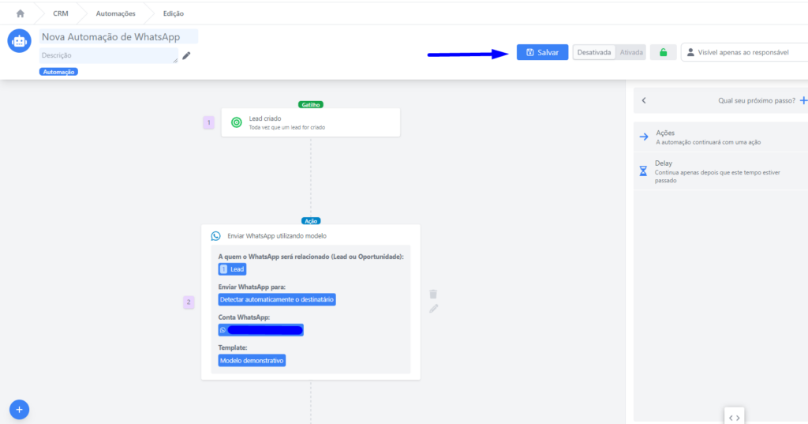808x424 pixels.
Task: Click pencil icon beside description field
Action: click(x=186, y=55)
